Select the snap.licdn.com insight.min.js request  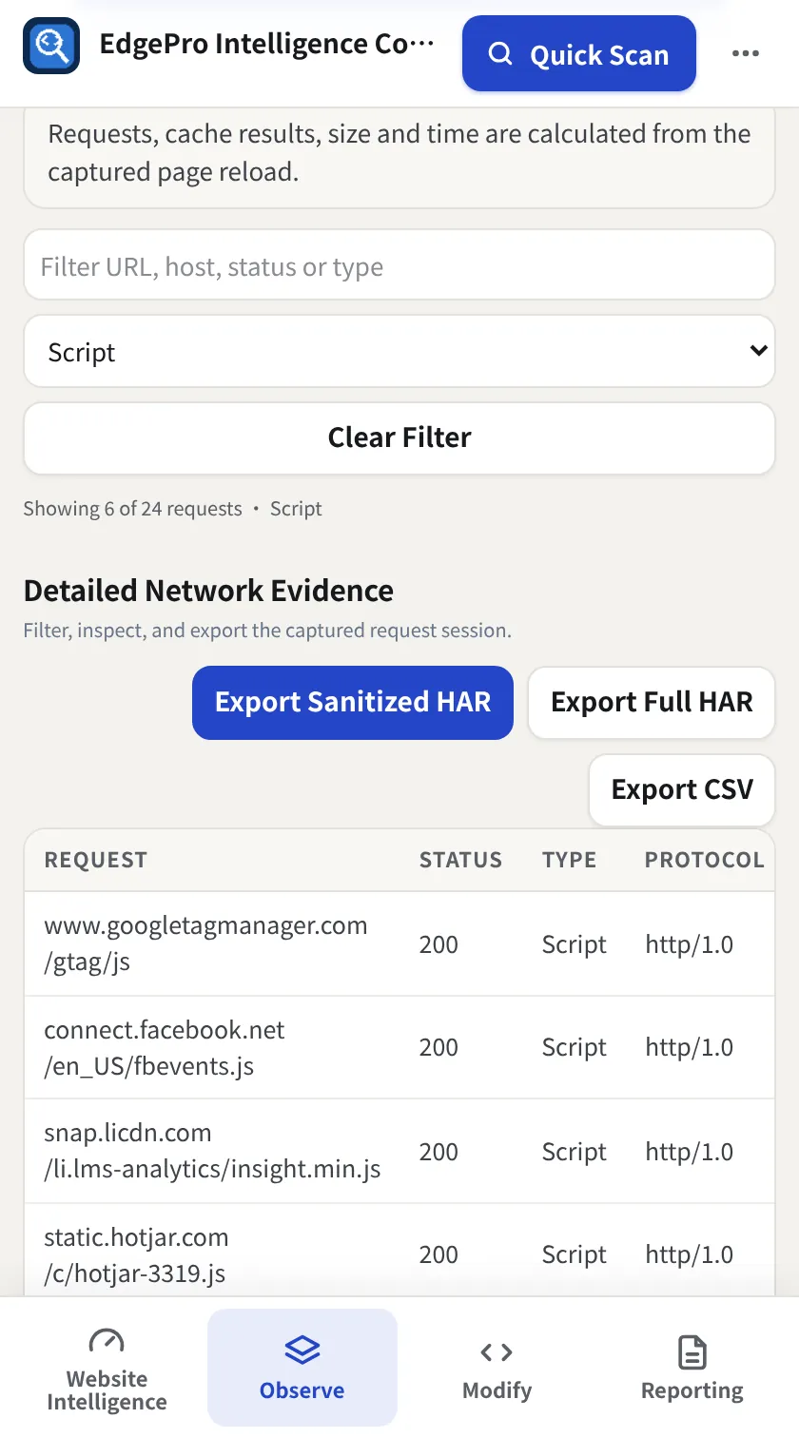[399, 1151]
